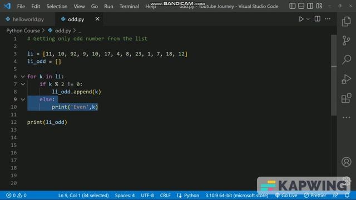The image size is (356, 200).
Task: Open the Selection menu
Action: pyautogui.click(x=57, y=6)
